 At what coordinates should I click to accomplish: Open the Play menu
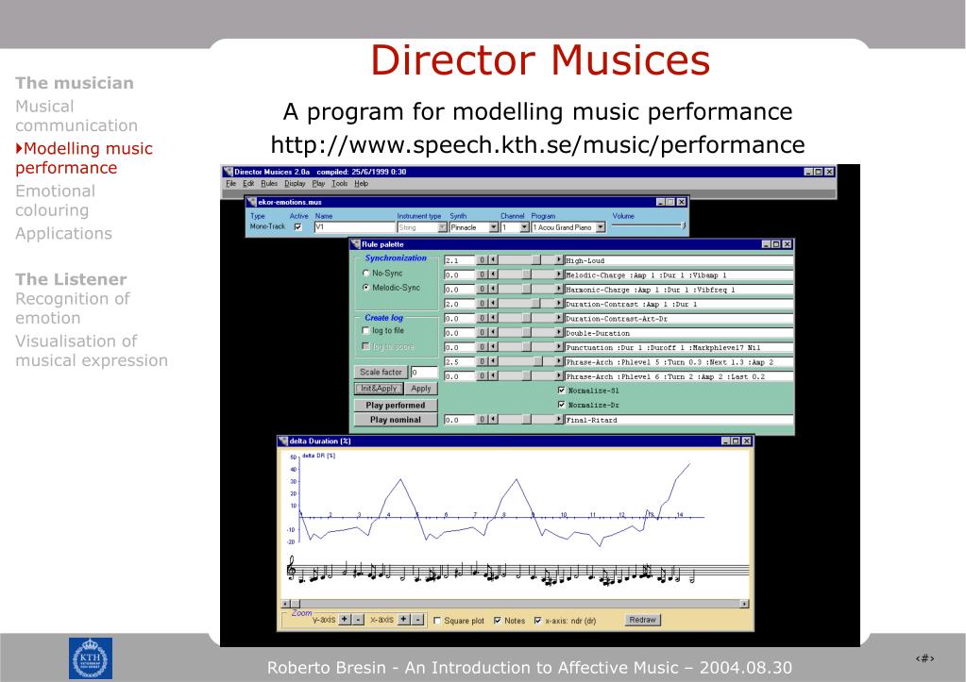318,183
